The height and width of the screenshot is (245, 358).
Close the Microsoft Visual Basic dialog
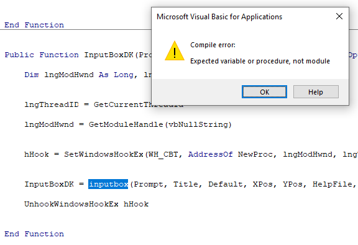pos(339,16)
